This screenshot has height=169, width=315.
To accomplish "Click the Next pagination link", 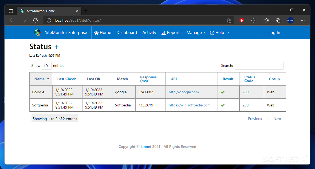I will pyautogui.click(x=277, y=119).
